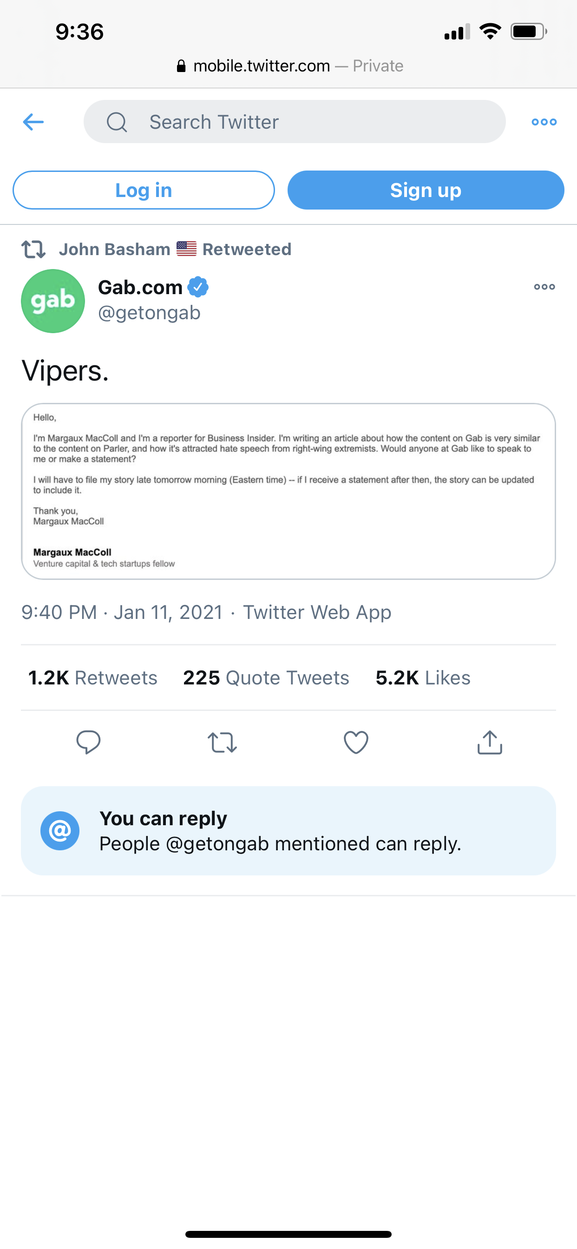Click John Basham Retweeted label
Viewport: 577px width, 1249px height.
[175, 249]
